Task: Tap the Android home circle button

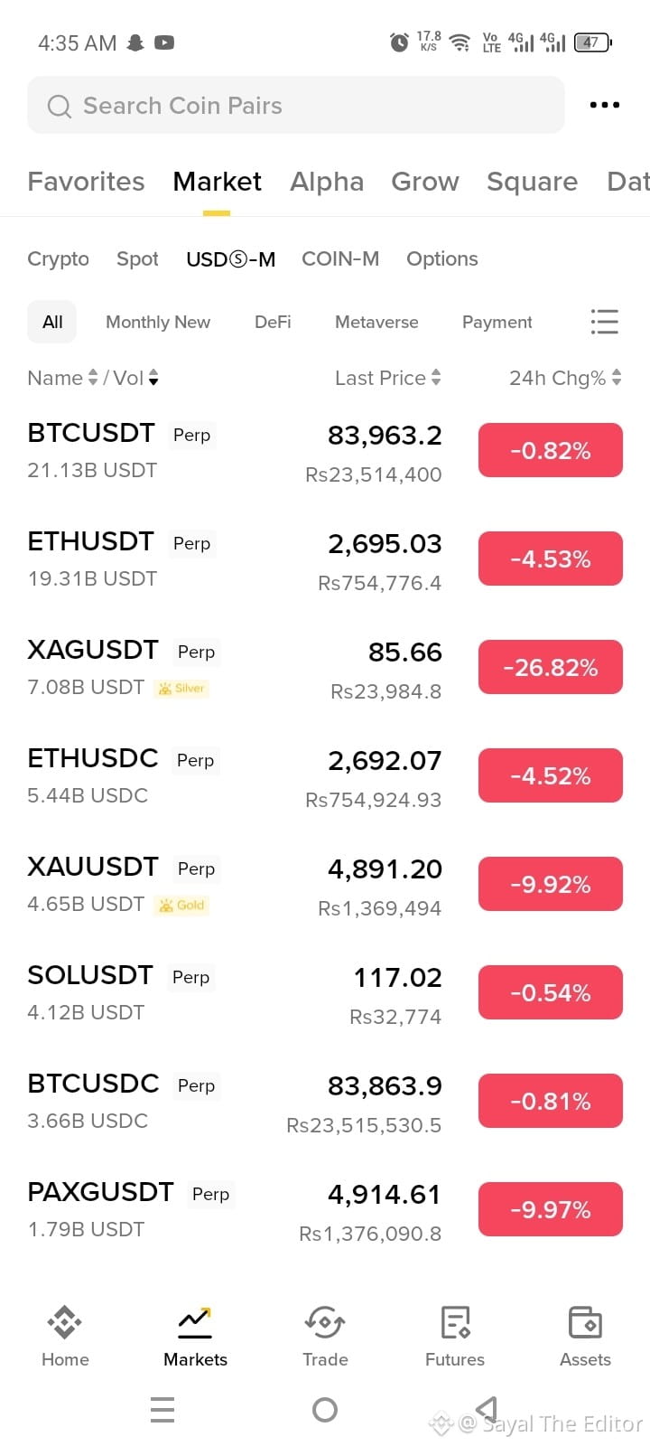Action: pyautogui.click(x=325, y=1410)
